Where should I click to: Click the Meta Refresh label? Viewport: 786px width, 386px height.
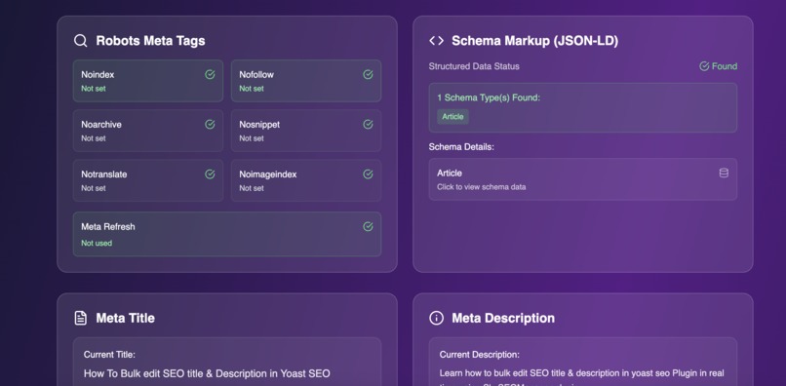tap(108, 226)
